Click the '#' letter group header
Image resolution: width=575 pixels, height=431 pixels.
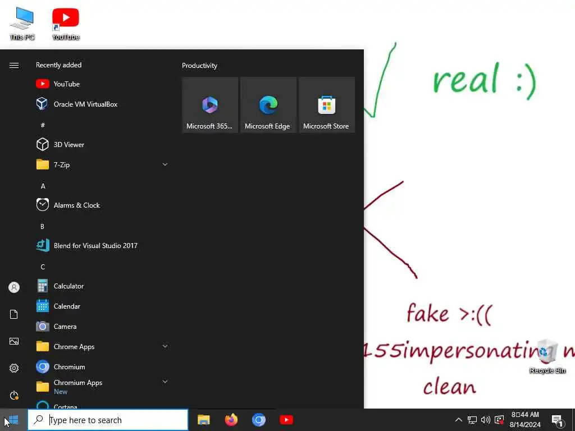pos(43,125)
